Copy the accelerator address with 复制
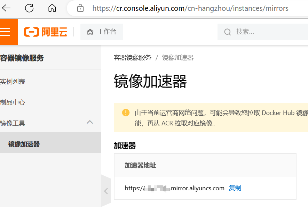 click(235, 188)
